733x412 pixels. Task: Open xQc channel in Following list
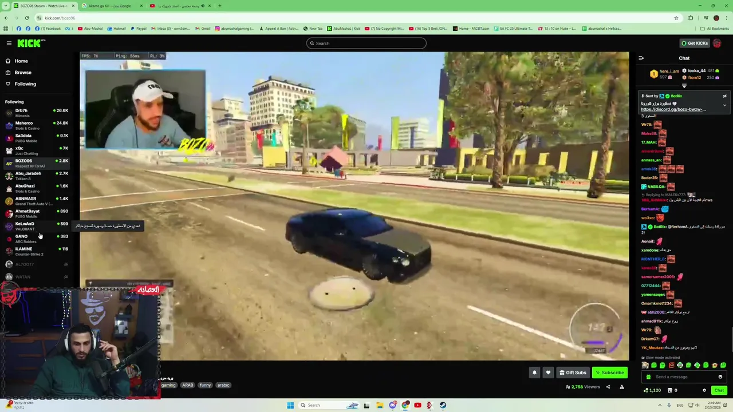(x=37, y=150)
